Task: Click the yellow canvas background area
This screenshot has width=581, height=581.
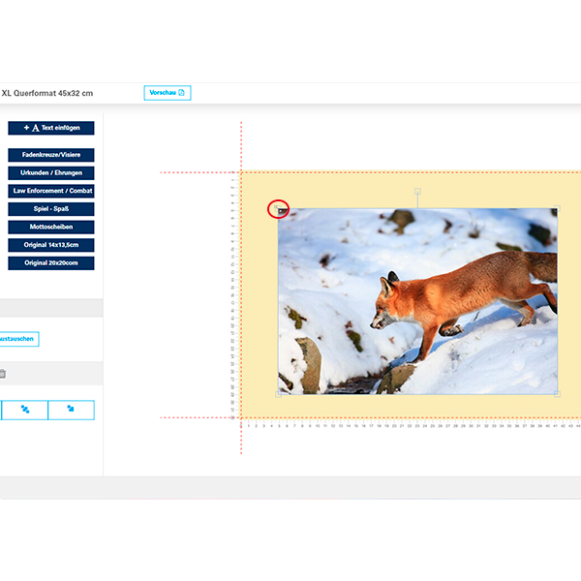Action: (x=258, y=290)
